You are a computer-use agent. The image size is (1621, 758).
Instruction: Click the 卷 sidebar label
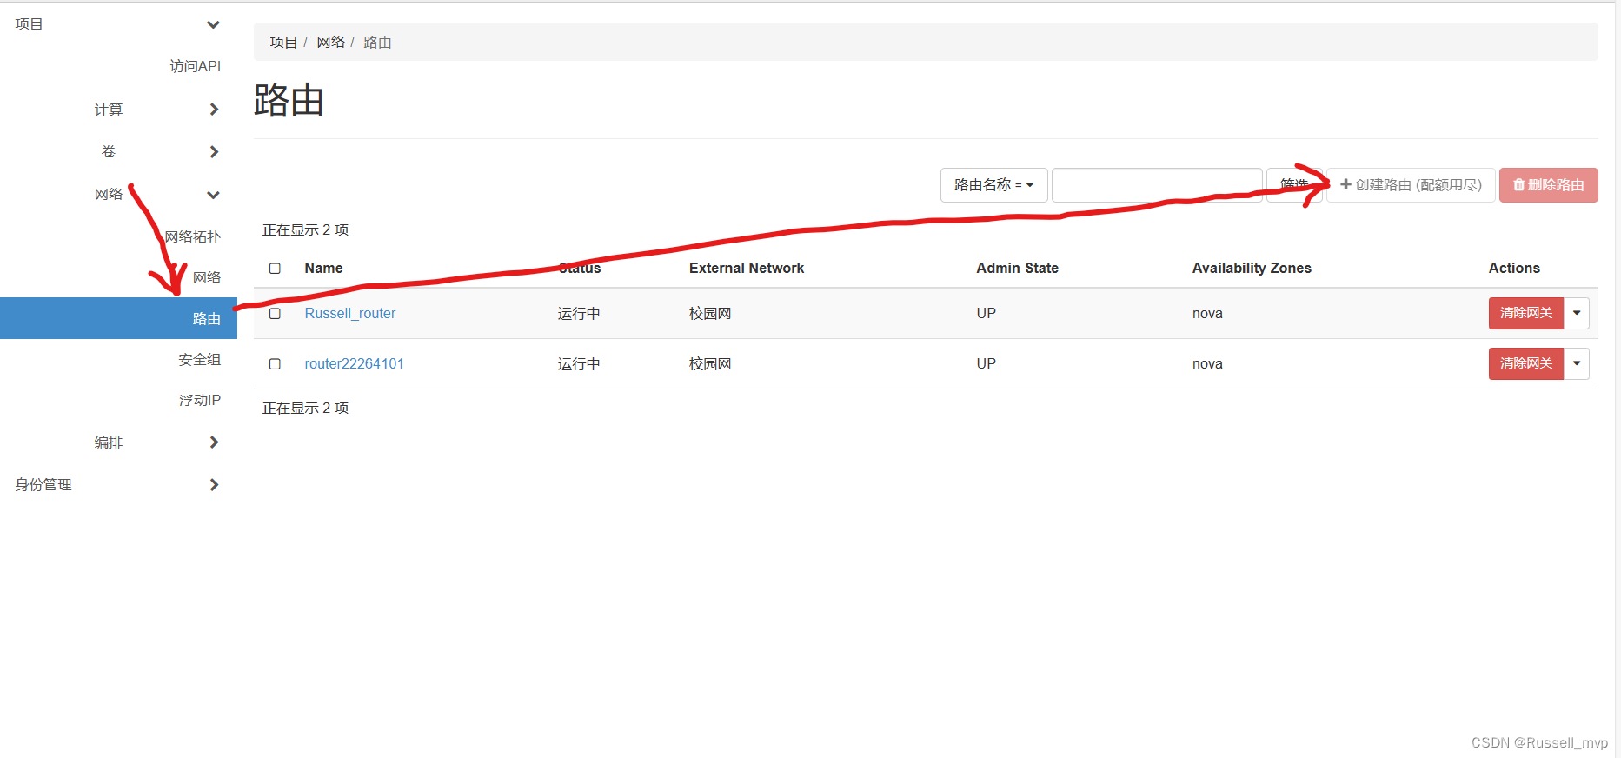[x=109, y=151]
